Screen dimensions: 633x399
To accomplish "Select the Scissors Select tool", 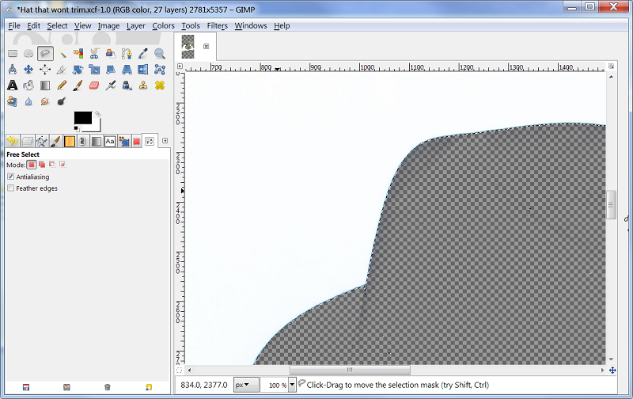I will (94, 53).
